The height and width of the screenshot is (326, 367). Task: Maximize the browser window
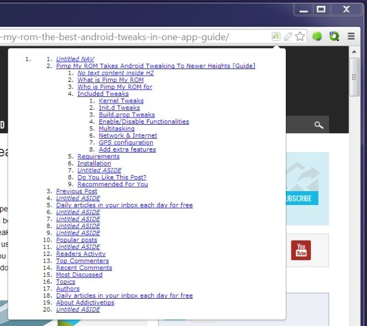[x=321, y=9]
